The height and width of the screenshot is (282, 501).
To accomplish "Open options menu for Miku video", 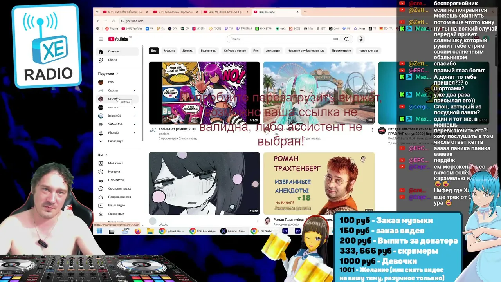I will 373,130.
